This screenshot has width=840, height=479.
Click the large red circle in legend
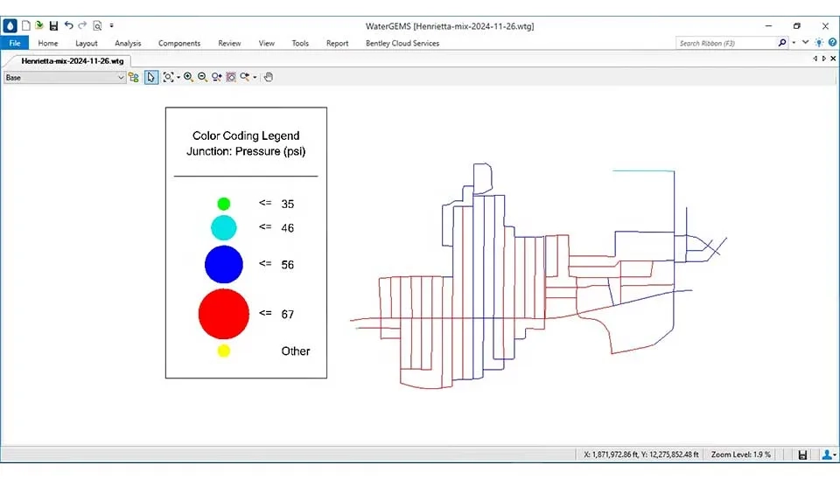224,314
